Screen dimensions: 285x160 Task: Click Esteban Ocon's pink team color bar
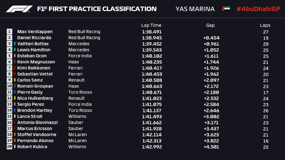coord(15,56)
